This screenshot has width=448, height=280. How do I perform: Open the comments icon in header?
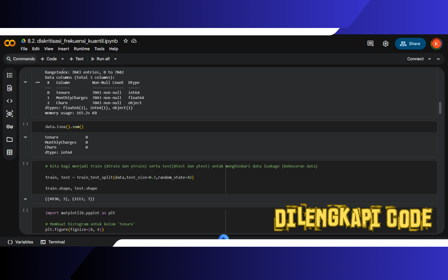[370, 44]
